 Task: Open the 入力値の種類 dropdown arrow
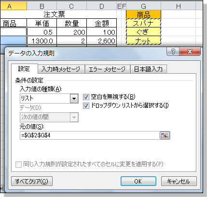(x=74, y=98)
